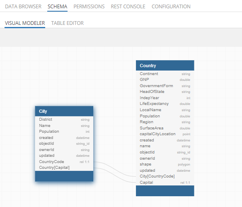Click the updated row in City table
This screenshot has width=242, height=207.
[64, 156]
